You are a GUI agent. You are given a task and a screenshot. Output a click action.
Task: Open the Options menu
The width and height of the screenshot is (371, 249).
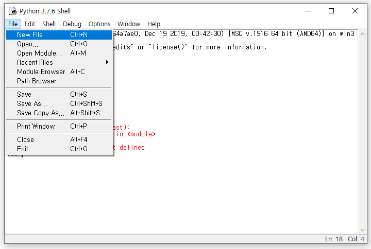(x=99, y=24)
